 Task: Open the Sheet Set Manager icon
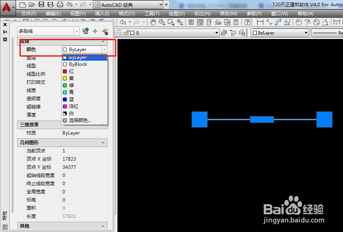tap(218, 22)
